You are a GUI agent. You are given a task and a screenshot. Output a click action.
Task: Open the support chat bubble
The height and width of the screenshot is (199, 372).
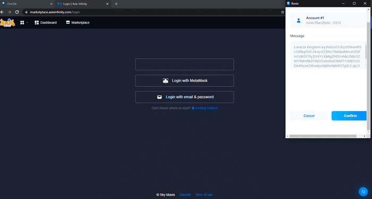pos(363,192)
